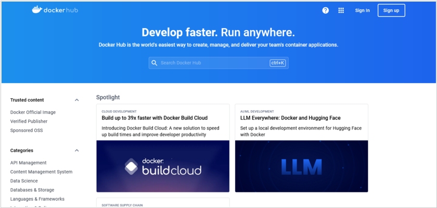Open 'LLM Everywhere: Docker and Hugging Face' title
Image resolution: width=437 pixels, height=208 pixels.
pos(290,118)
